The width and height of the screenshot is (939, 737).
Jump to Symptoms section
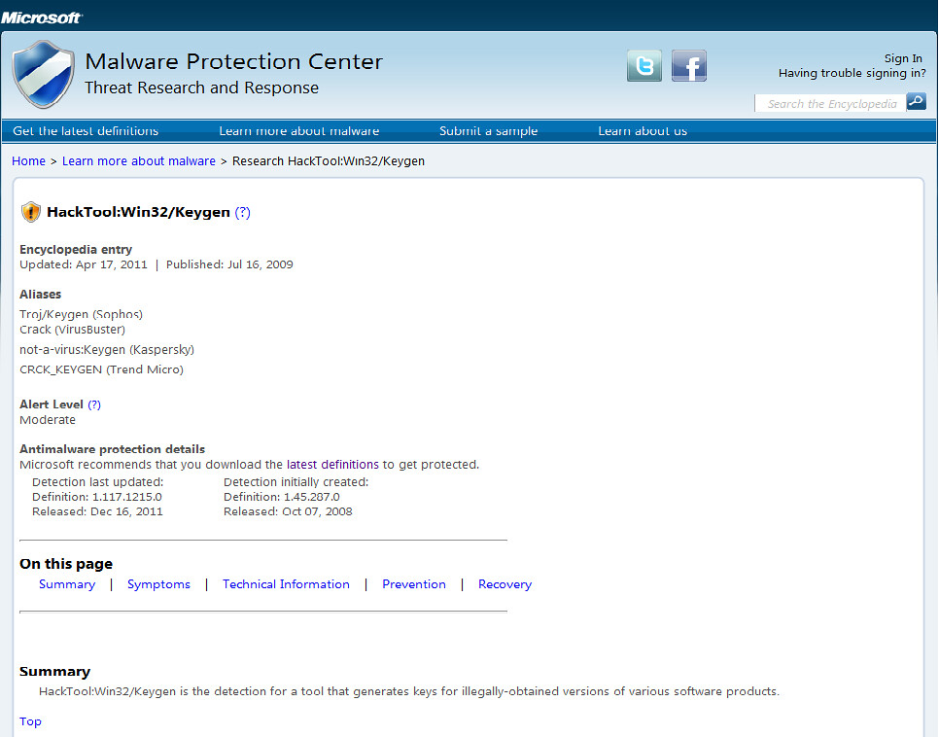[158, 584]
